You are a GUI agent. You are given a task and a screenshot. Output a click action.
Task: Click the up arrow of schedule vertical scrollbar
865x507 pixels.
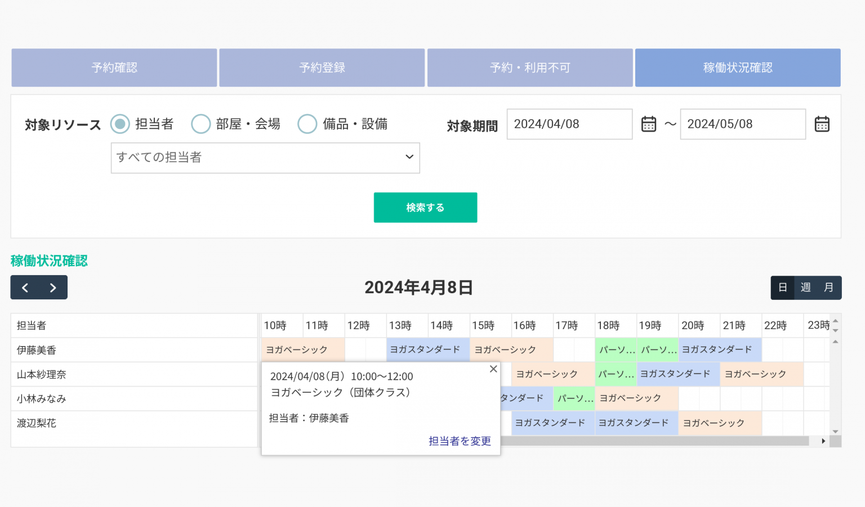tap(835, 342)
